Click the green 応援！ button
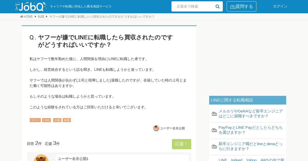Viewport: 308px width, 161px height. [x=181, y=144]
